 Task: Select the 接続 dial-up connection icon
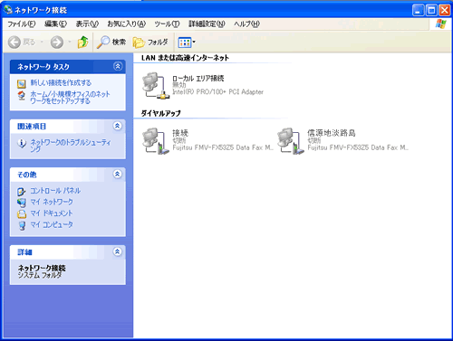pos(156,141)
